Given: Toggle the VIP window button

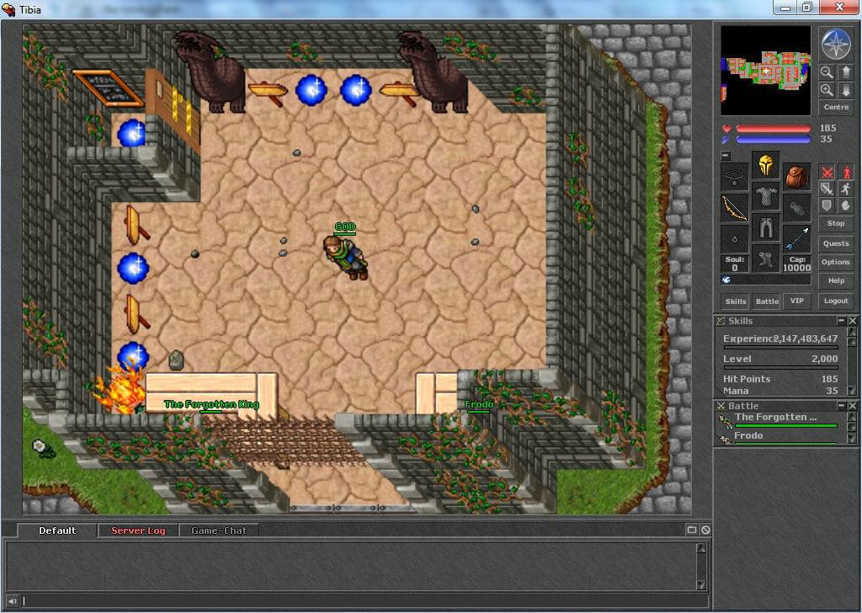Looking at the screenshot, I should [796, 301].
